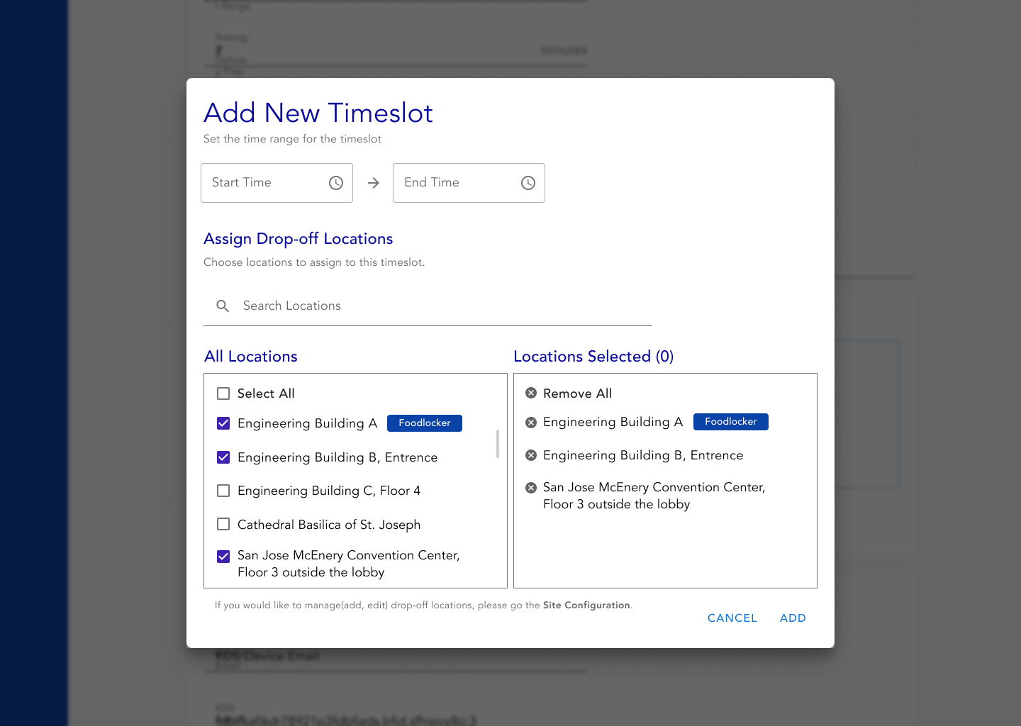This screenshot has height=726, width=1021.
Task: Click 'Cathedral Basilica of St. Joseph' text
Action: click(329, 525)
